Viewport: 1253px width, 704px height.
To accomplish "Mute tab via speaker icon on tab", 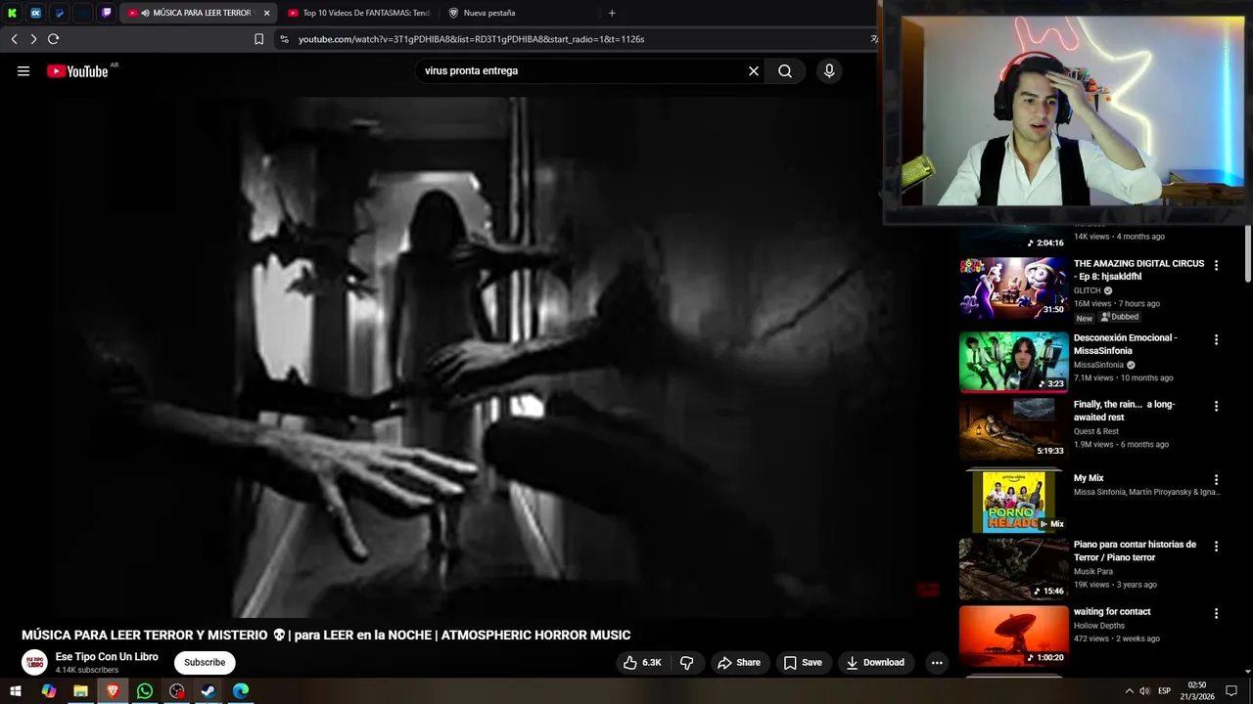I will (x=145, y=13).
